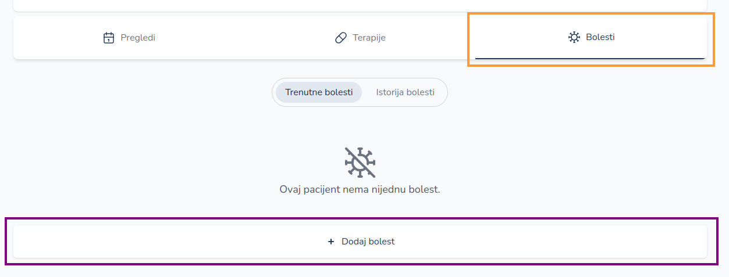Click the plus icon before Dodaj bolest
Screen dimensions: 729x277
[331, 242]
